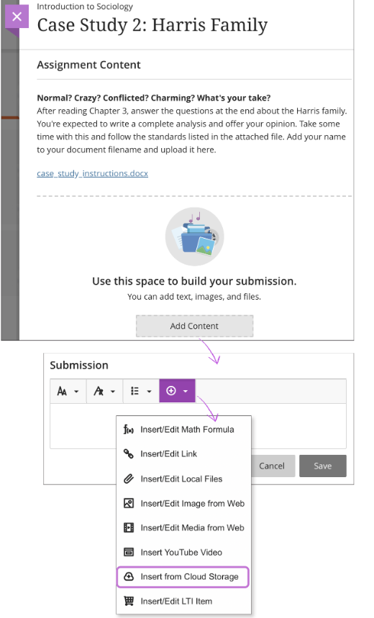This screenshot has width=374, height=618.
Task: Click the shopping cart LTI Item icon
Action: (x=129, y=601)
